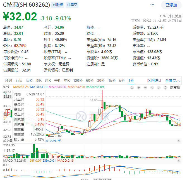Click the 总市值 value 128.08亿
Image resolution: width=187 pixels, height=180 pixels.
tap(154, 52)
